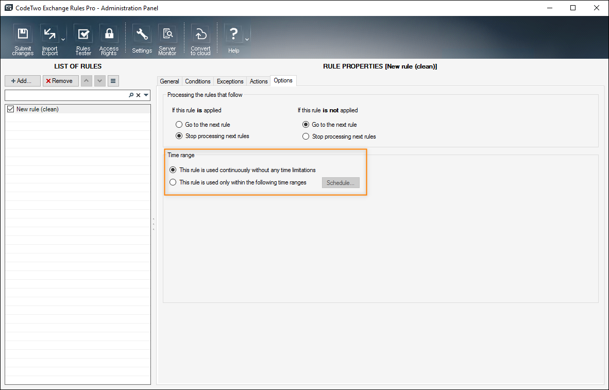Open the rules list options menu icon

click(113, 81)
